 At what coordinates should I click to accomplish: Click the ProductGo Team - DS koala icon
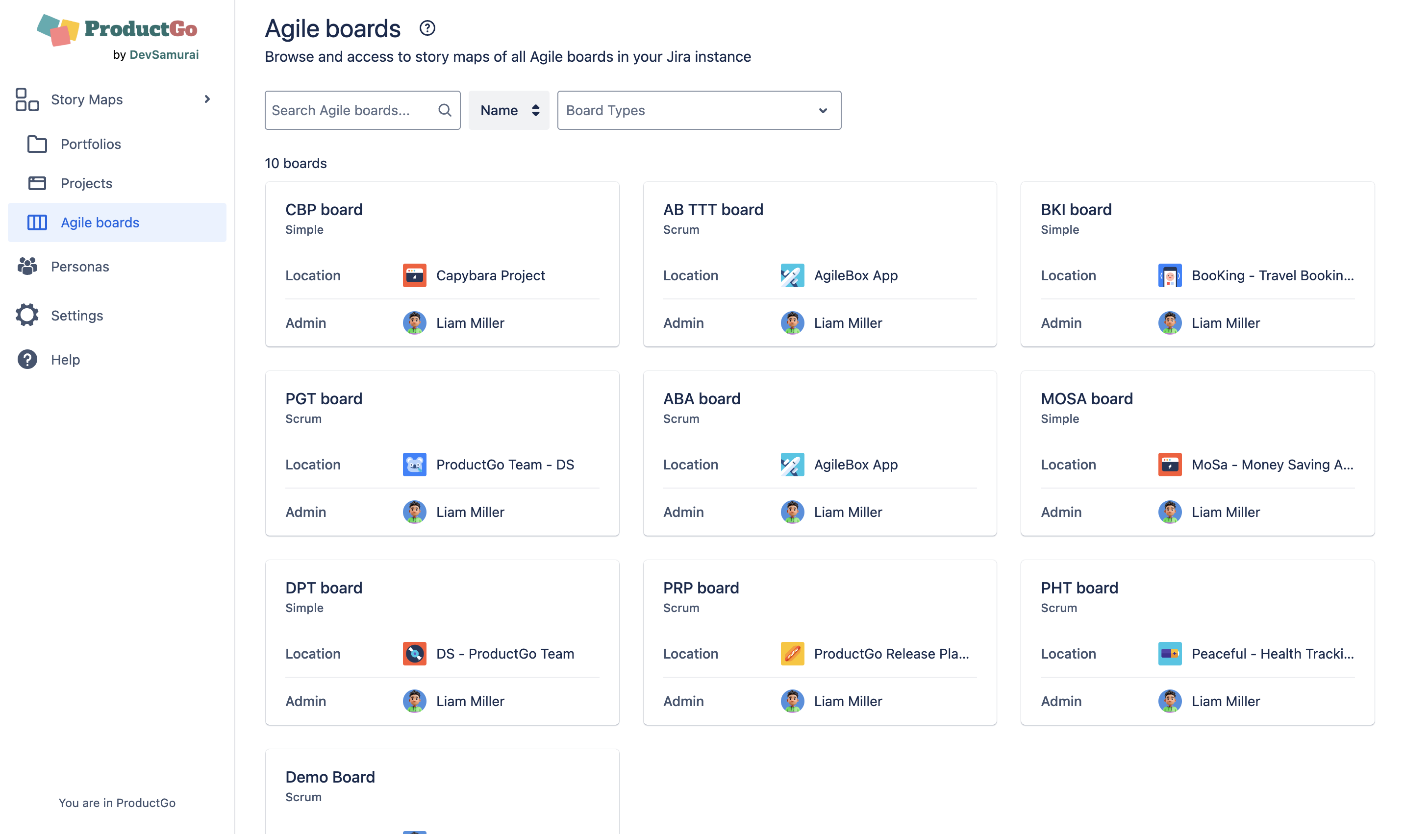(x=414, y=465)
